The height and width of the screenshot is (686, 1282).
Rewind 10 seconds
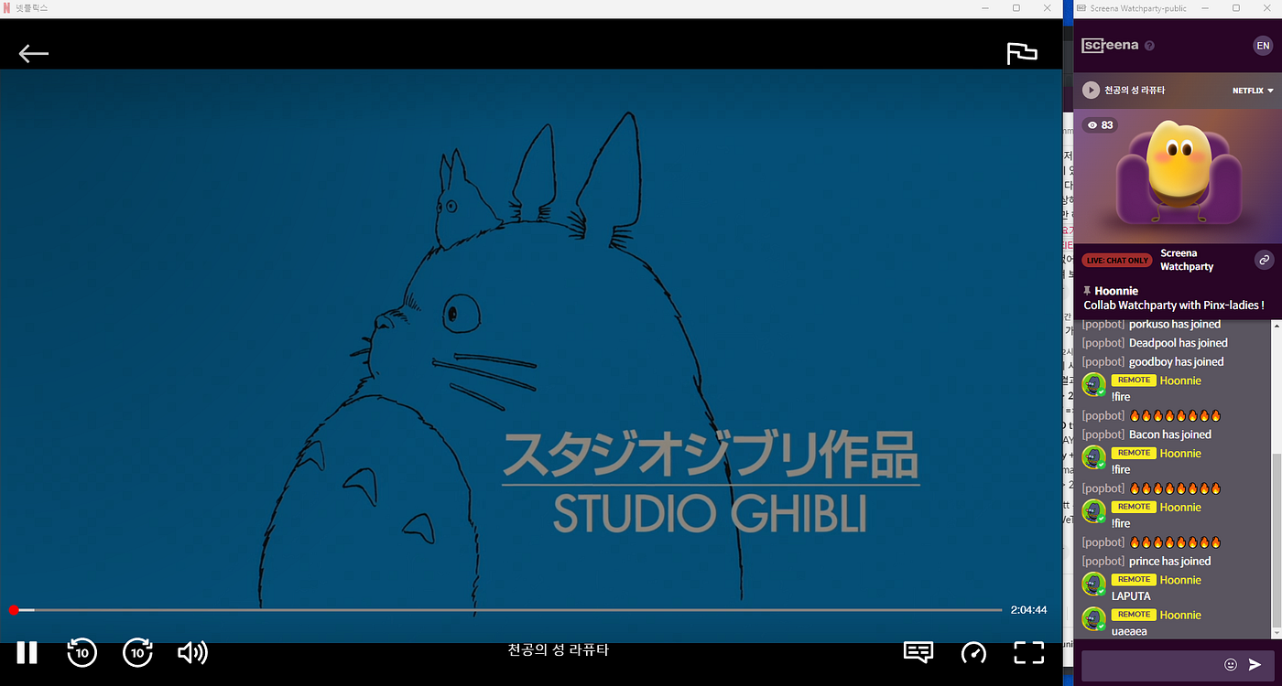coord(82,652)
